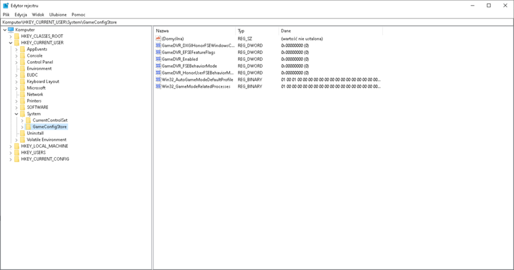Click the (Domyślna) string value icon

(158, 38)
